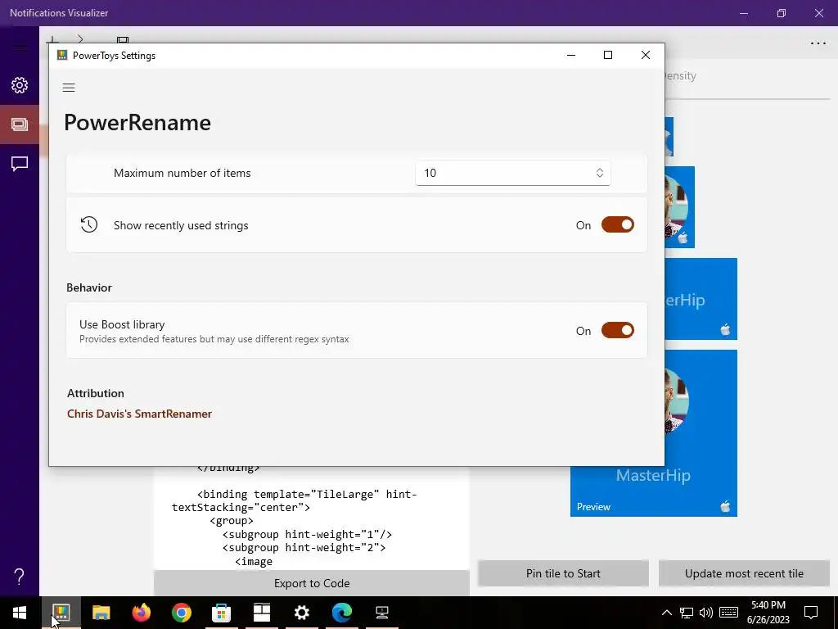Click the monitor app icon in taskbar
Viewport: 838px width, 629px height.
(x=381, y=613)
